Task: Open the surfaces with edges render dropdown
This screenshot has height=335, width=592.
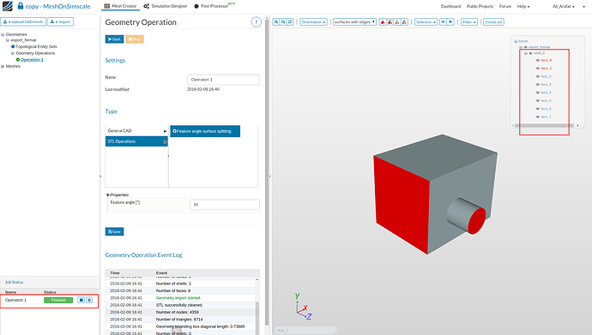Action: pyautogui.click(x=354, y=22)
